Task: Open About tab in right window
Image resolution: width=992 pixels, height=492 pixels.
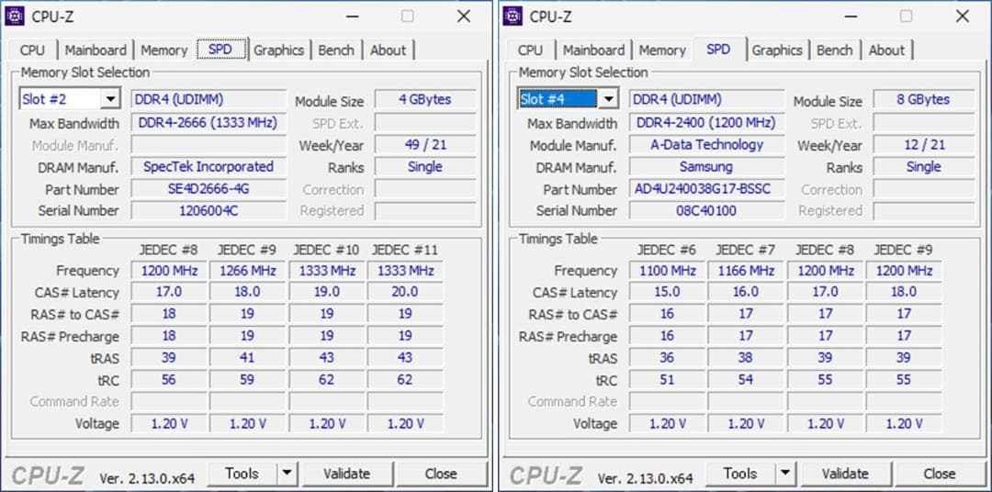Action: tap(886, 50)
